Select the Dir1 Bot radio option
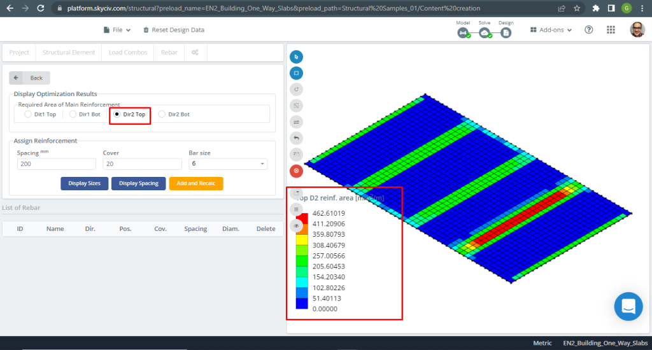The width and height of the screenshot is (652, 350). tap(73, 115)
